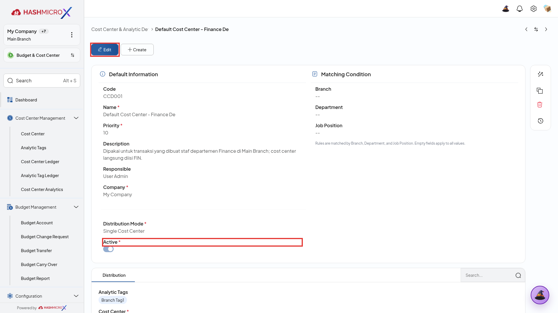Click the wizard hat icon in top bar
Screen dimensions: 558x313
coord(506,9)
